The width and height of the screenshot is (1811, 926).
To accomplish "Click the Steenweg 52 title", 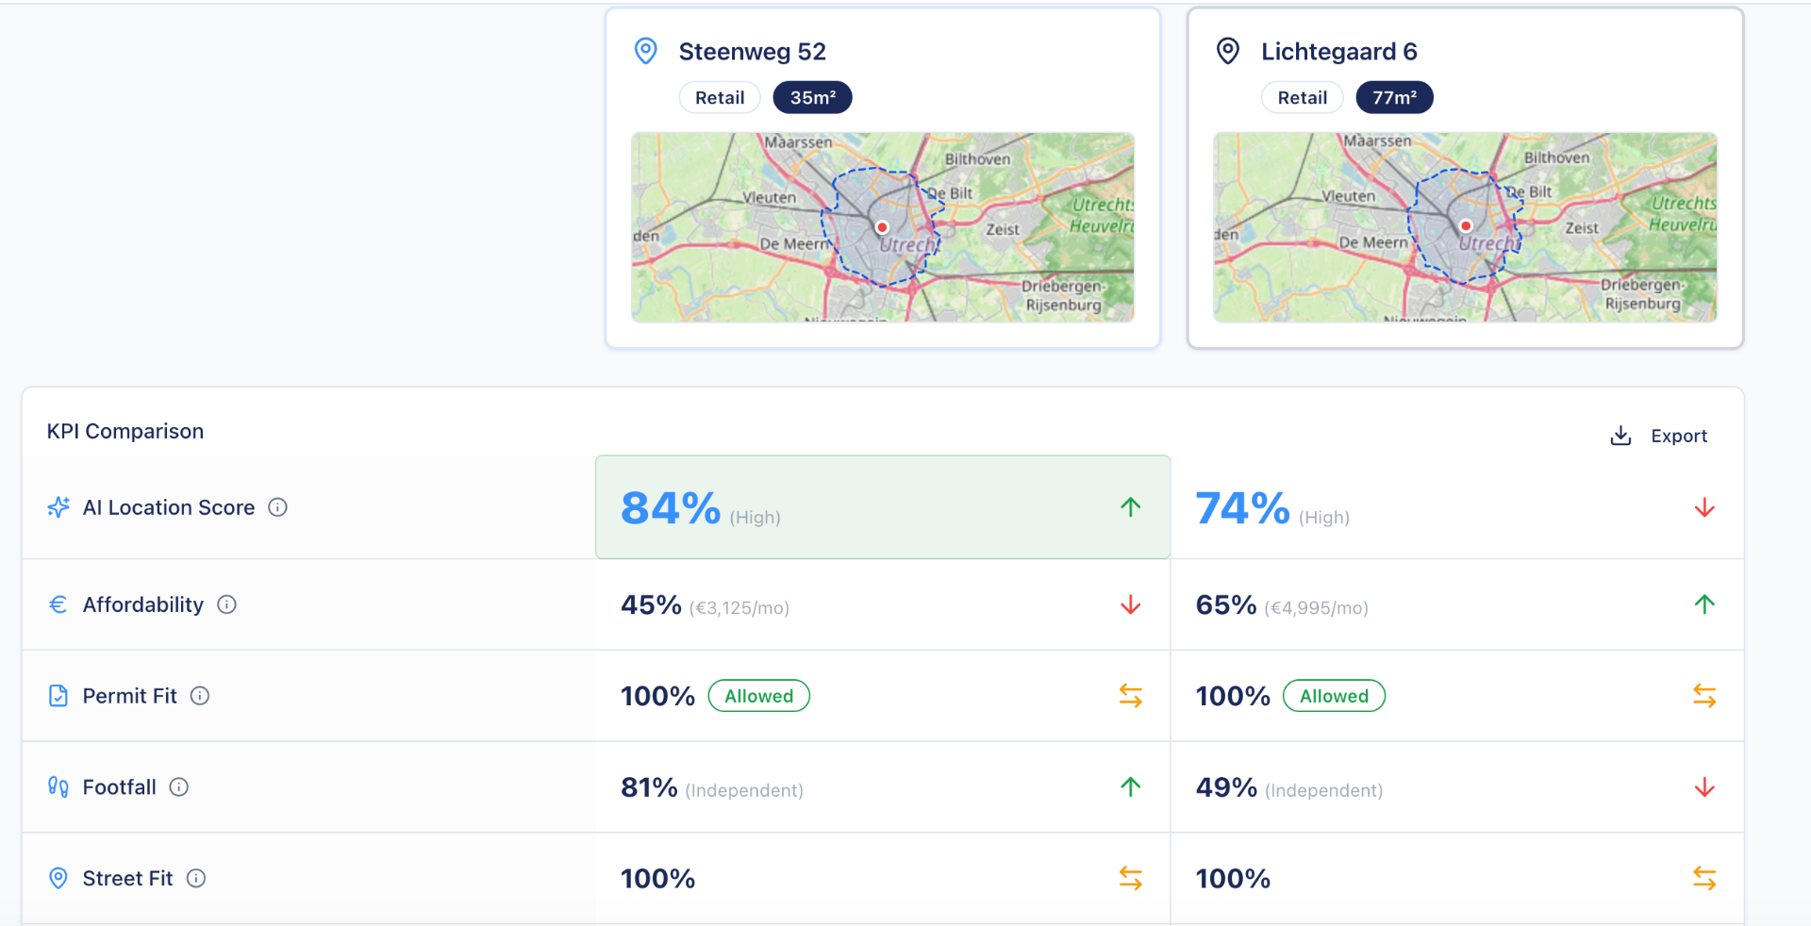I will (753, 51).
